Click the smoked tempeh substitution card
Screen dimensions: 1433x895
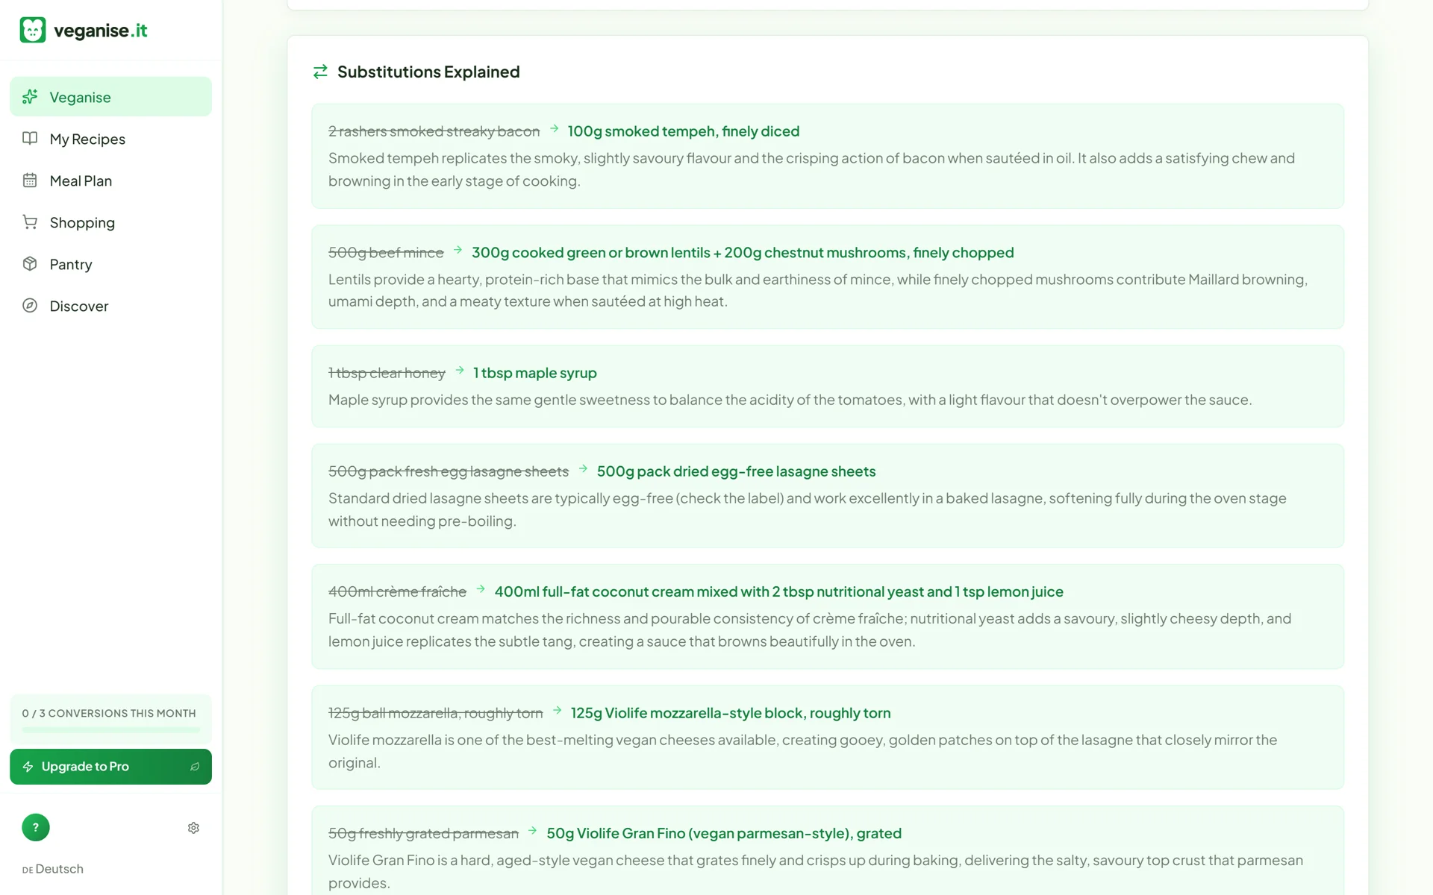click(x=827, y=156)
